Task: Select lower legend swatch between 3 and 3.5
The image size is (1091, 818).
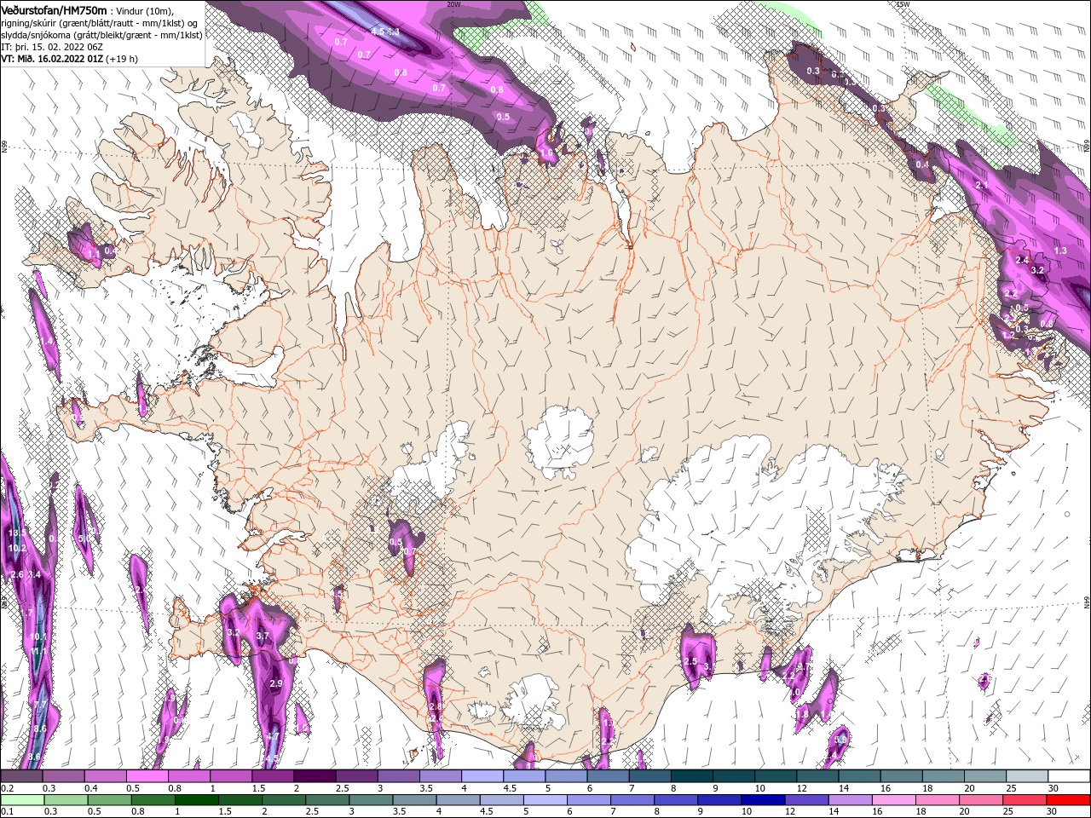Action: coord(370,800)
